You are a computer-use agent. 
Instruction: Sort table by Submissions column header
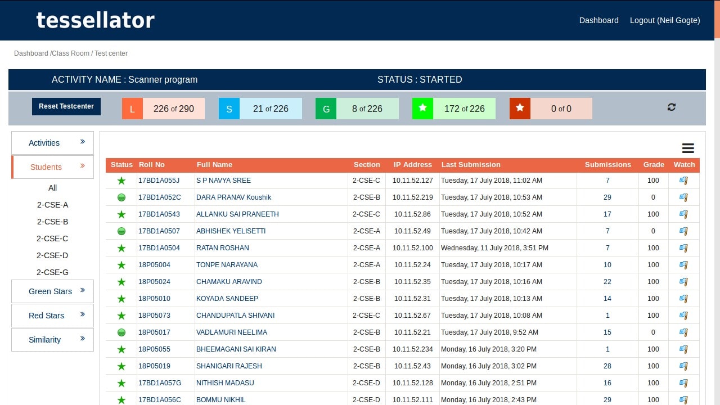pyautogui.click(x=607, y=165)
